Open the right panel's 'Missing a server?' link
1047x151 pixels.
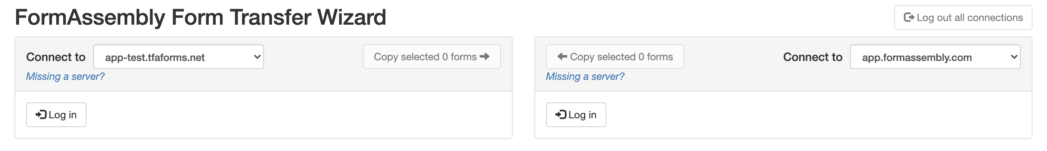(x=585, y=76)
